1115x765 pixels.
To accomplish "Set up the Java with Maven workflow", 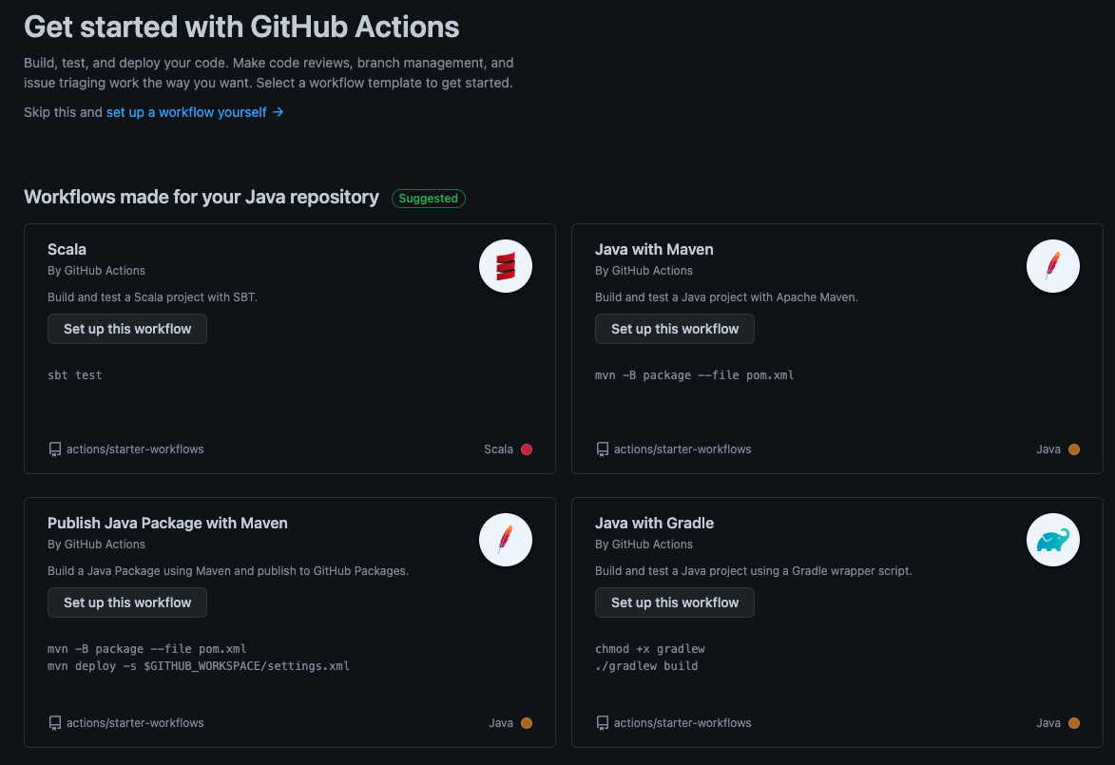I will 675,329.
